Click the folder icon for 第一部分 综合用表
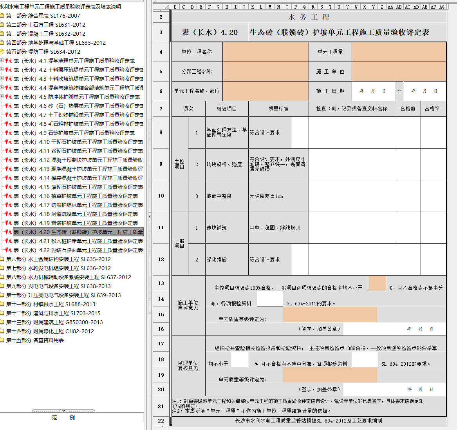Viewport: 457px width, 430px height. [x=2, y=16]
